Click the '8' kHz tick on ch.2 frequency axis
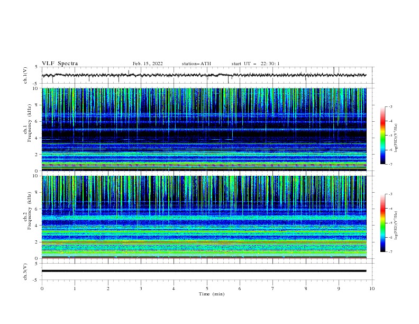This screenshot has width=419, height=324. (x=38, y=193)
